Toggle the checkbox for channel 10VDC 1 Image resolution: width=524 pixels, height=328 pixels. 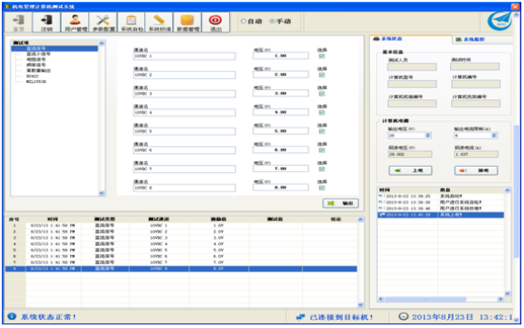pos(322,56)
